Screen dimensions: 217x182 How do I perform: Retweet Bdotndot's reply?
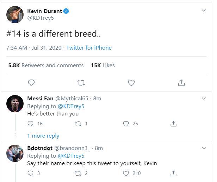78,173
